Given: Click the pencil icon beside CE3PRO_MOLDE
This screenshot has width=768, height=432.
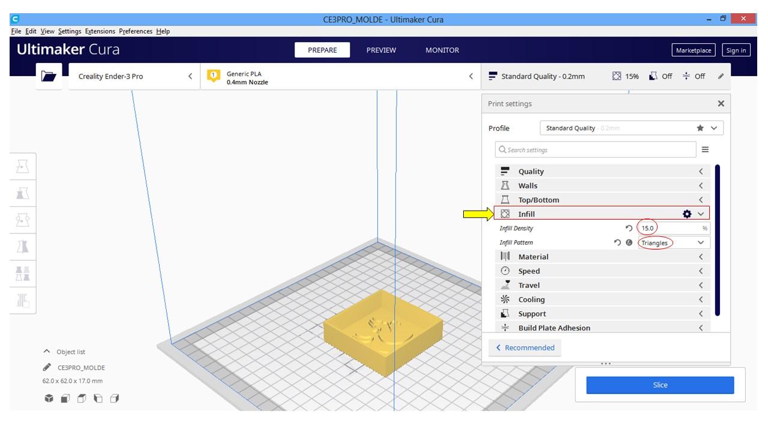Looking at the screenshot, I should [47, 367].
